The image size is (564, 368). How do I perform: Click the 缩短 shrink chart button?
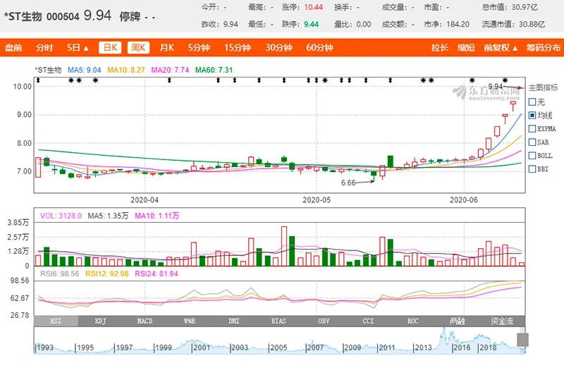point(466,48)
